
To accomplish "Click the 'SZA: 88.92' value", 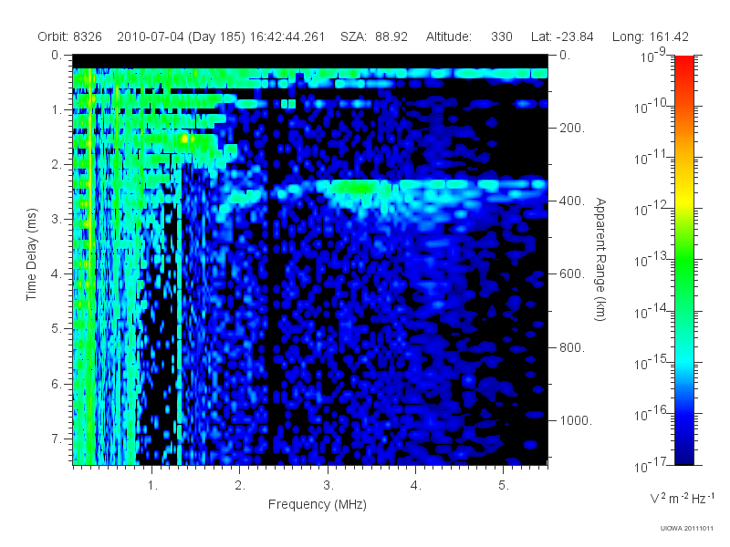I will point(374,36).
